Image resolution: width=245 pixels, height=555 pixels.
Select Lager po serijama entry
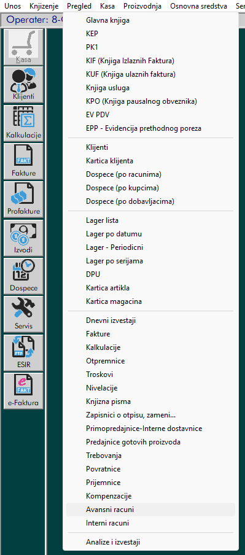tap(150, 261)
